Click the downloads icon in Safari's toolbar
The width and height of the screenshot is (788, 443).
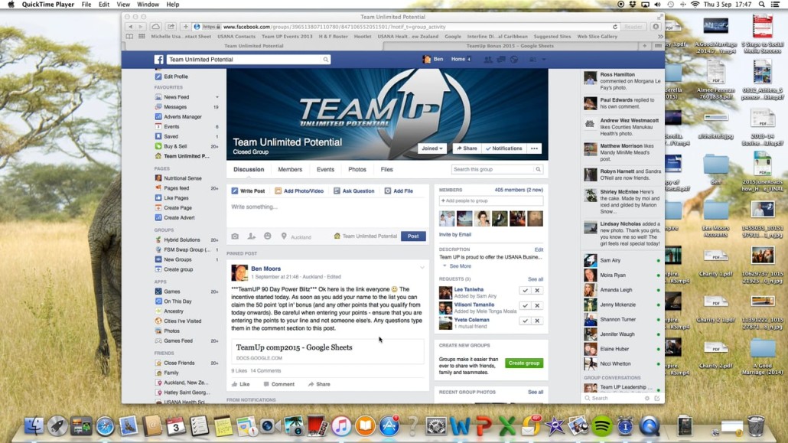(656, 27)
